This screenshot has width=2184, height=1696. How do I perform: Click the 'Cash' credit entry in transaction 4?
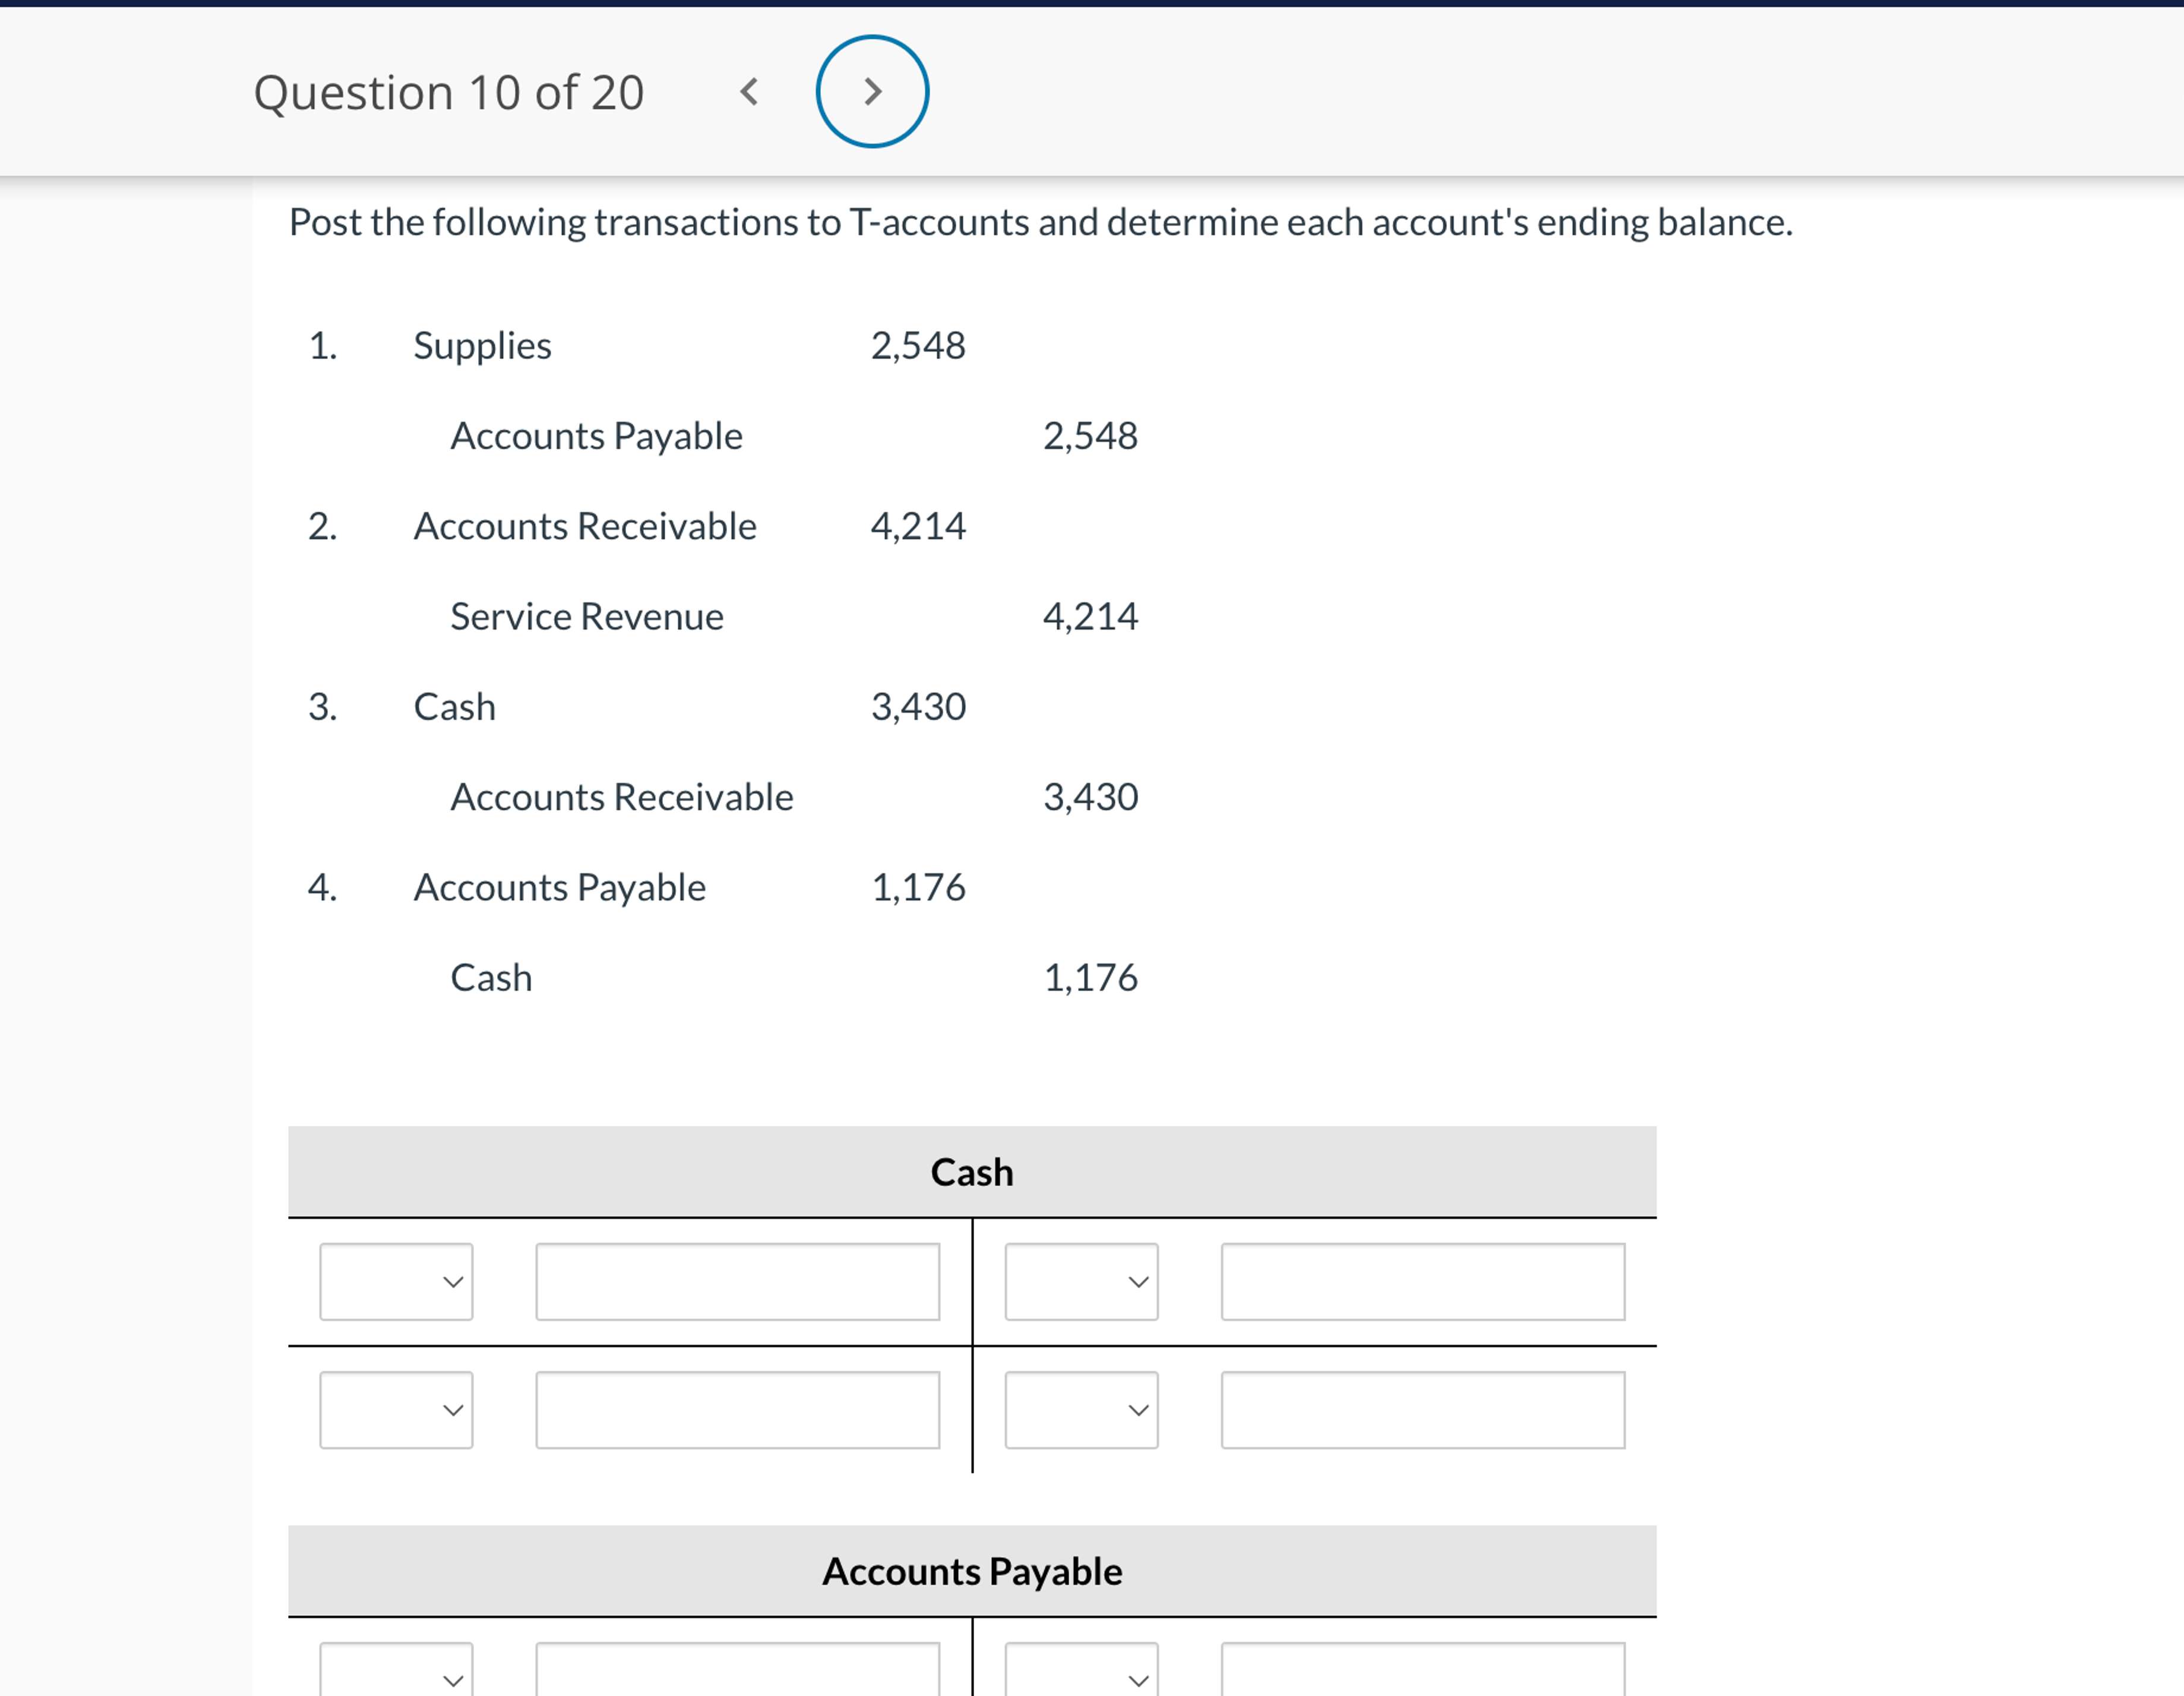coord(491,978)
